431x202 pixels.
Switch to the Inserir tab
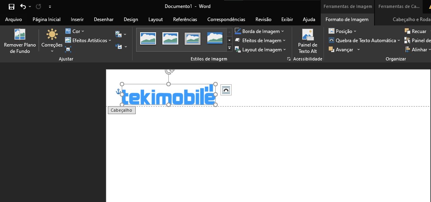(x=77, y=19)
